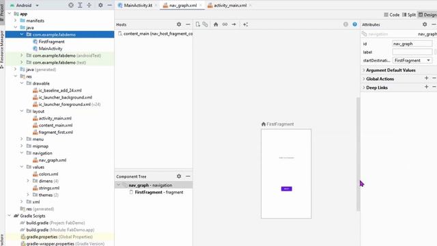Expand the java (generated) folder
Viewport: 437px width, 246px height.
click(15, 69)
